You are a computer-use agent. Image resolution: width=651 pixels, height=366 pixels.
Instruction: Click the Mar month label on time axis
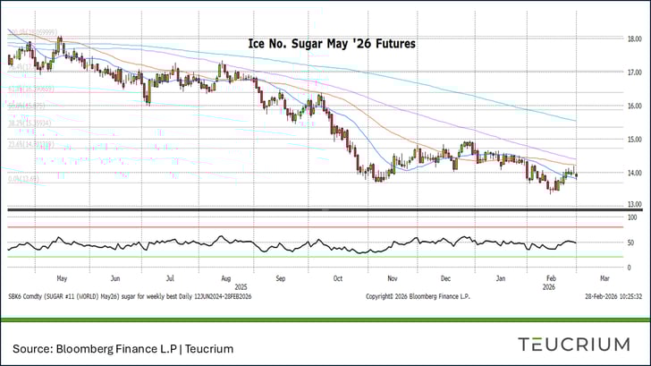pyautogui.click(x=603, y=278)
